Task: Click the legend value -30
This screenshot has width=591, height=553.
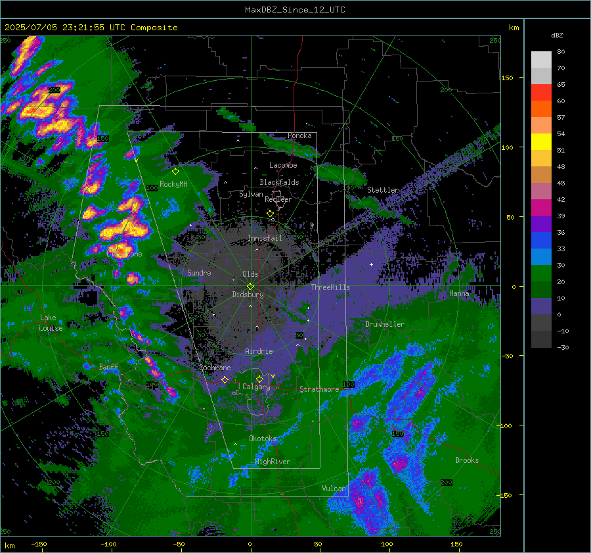Action: (563, 347)
